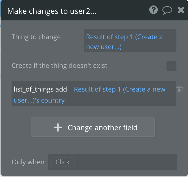Viewport: 188px width, 177px height.
Task: Change the 'add' list operator
Action: pyautogui.click(x=61, y=89)
